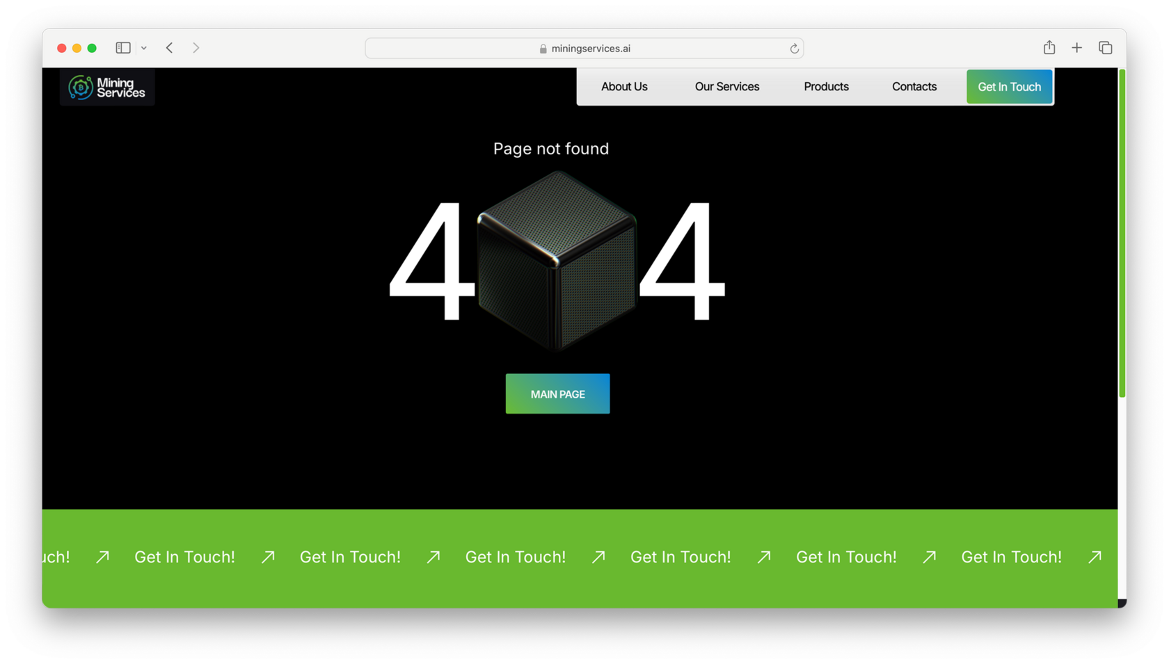Screen dimensions: 1169x664
Task: Go forward with the forward arrow
Action: click(x=196, y=48)
